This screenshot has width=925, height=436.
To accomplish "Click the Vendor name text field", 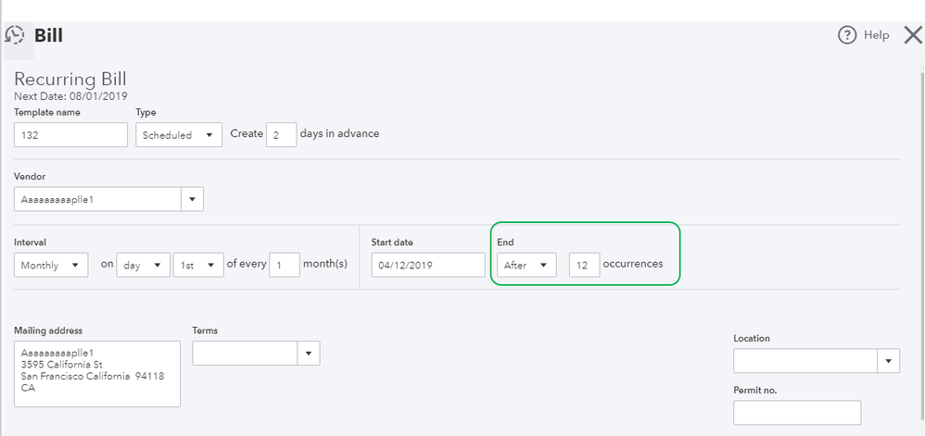I will point(97,199).
